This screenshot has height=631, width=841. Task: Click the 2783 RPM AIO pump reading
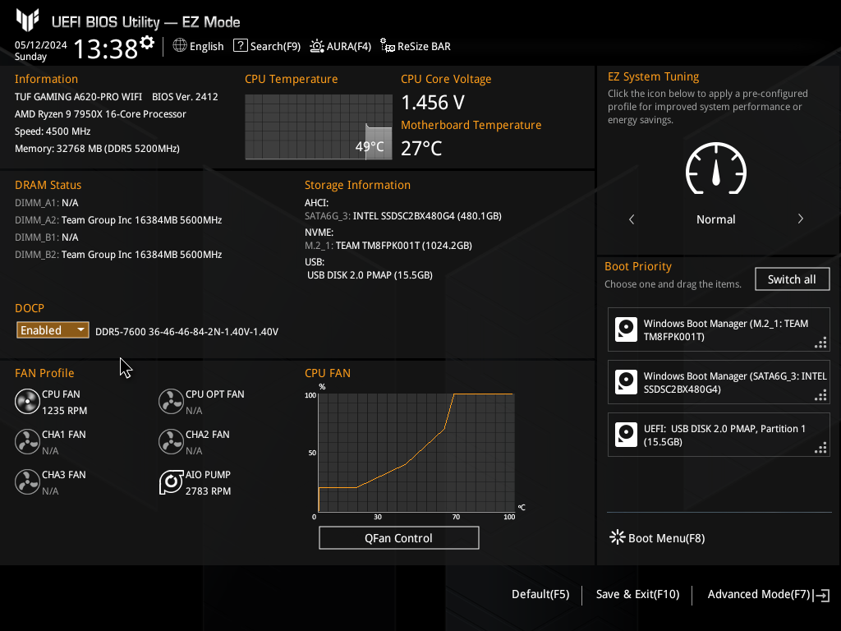208,491
